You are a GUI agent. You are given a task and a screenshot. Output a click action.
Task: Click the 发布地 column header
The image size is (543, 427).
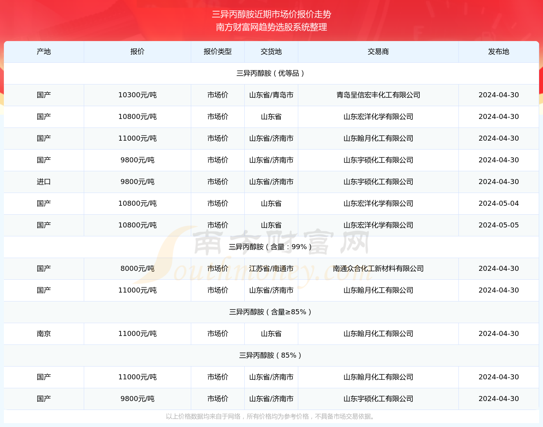(x=499, y=52)
